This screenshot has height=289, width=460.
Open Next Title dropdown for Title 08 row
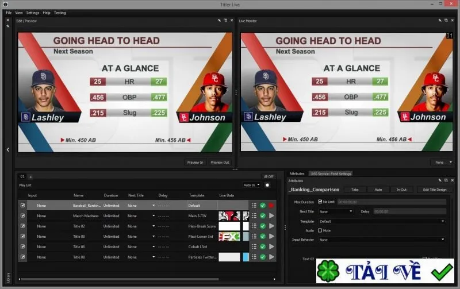[x=154, y=257]
